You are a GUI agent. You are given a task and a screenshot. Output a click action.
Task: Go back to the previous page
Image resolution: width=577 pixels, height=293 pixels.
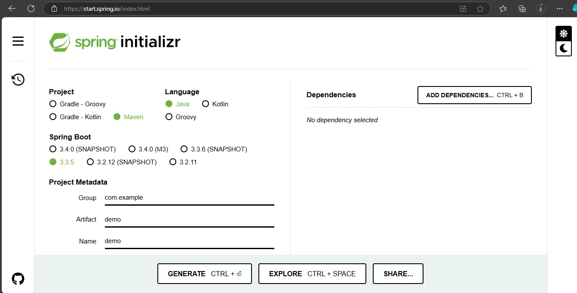pyautogui.click(x=12, y=8)
